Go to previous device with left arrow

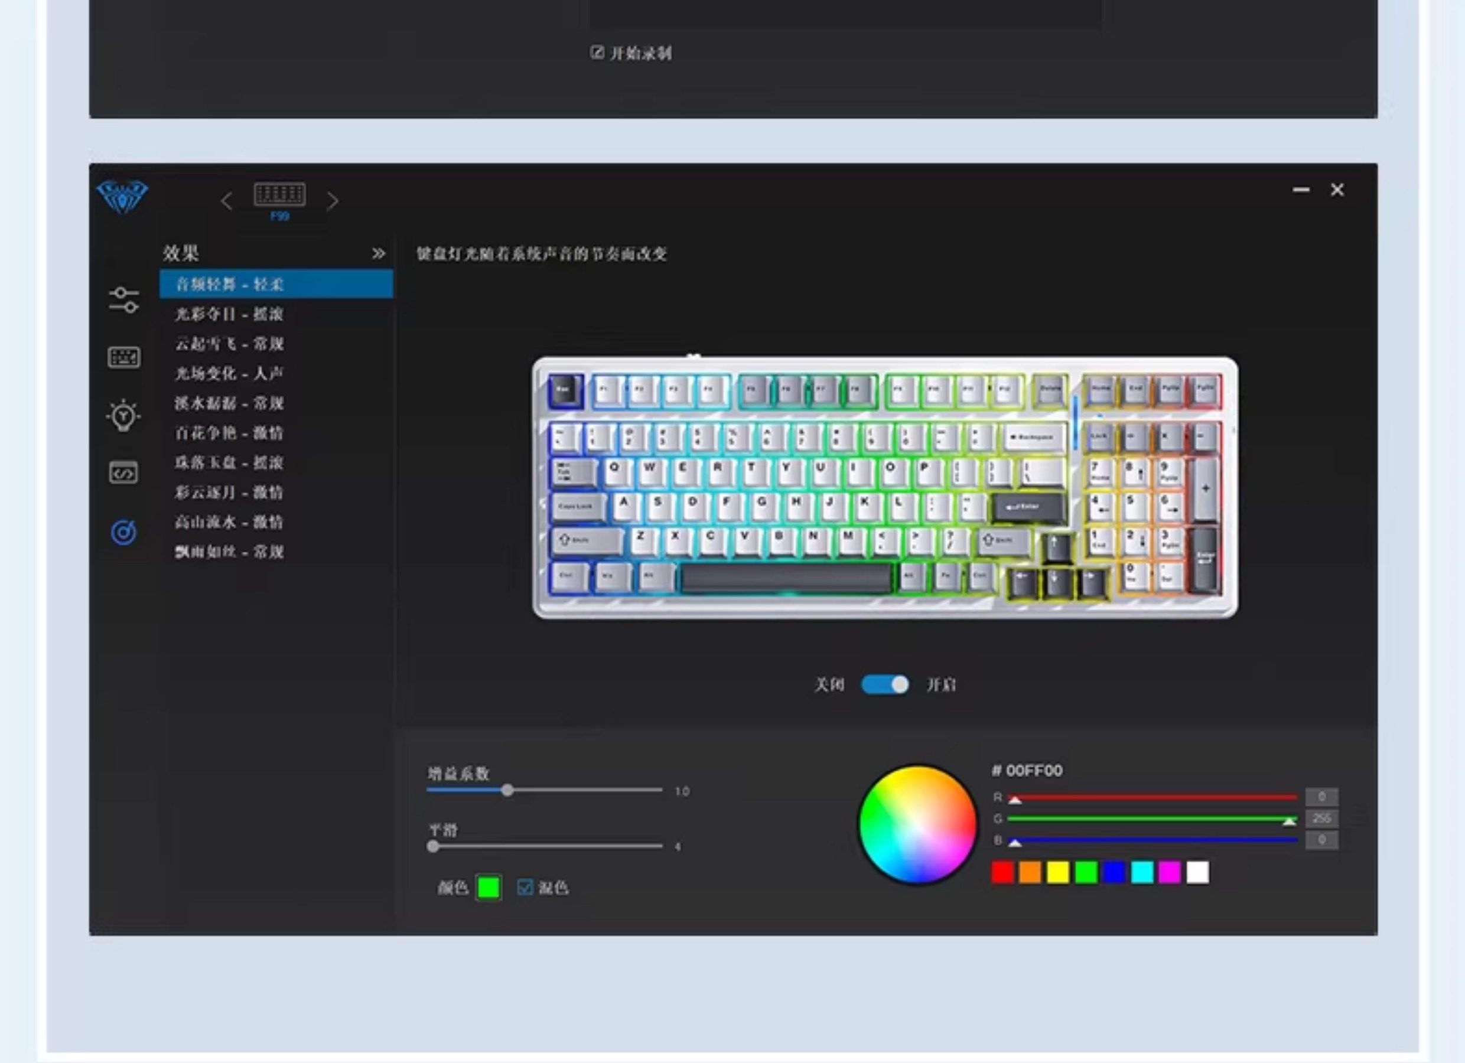point(226,201)
